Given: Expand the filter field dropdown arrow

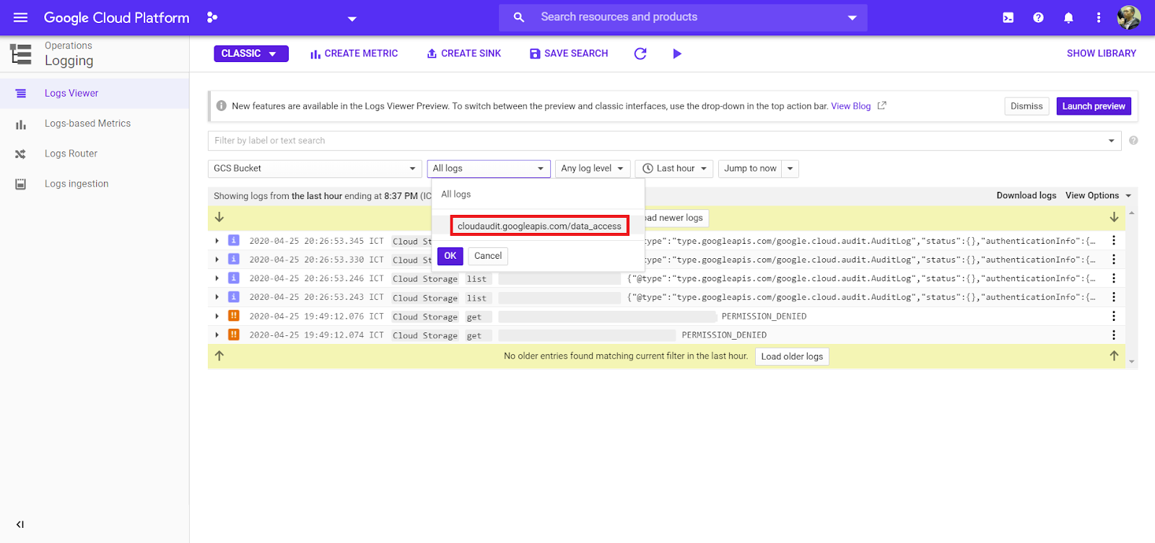Looking at the screenshot, I should [x=1112, y=141].
